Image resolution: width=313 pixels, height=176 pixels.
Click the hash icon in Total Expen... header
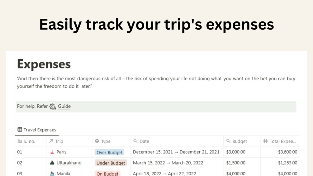(x=265, y=141)
